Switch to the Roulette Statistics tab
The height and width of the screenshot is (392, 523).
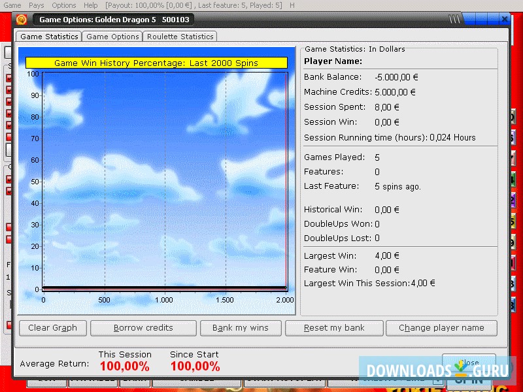coord(180,37)
